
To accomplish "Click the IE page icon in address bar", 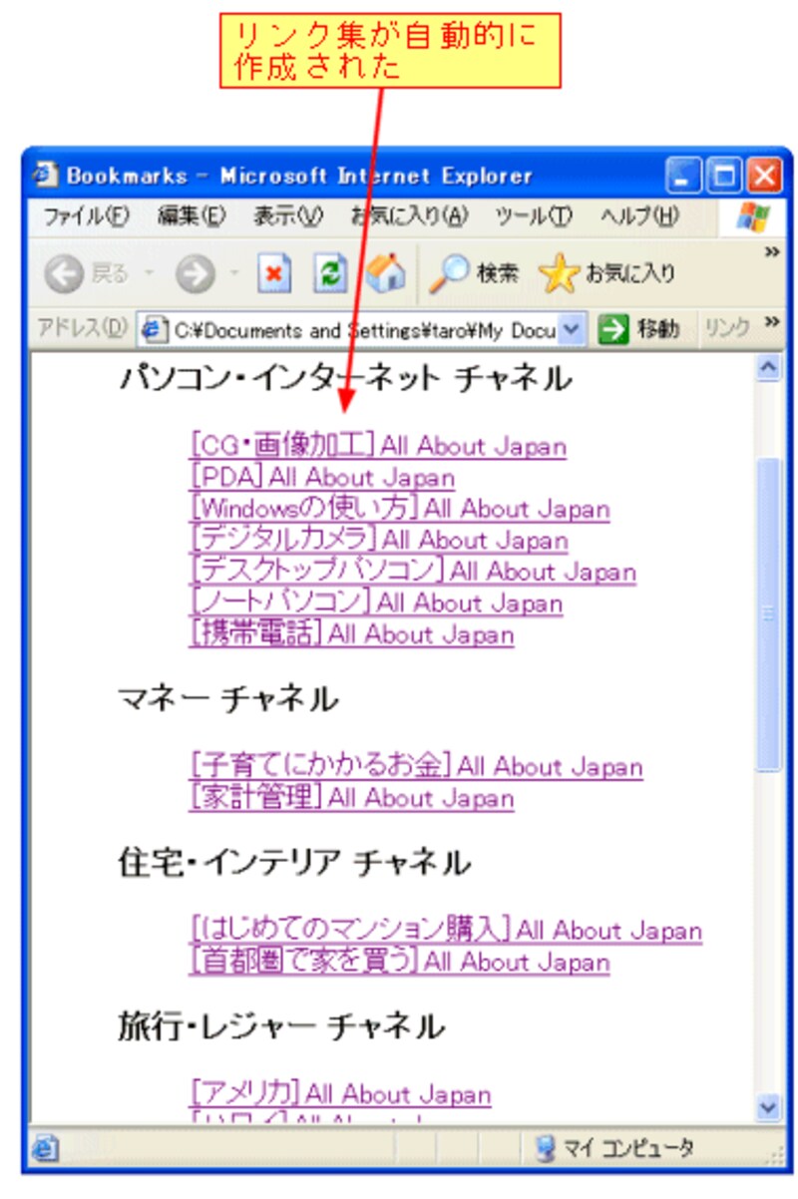I will click(154, 329).
